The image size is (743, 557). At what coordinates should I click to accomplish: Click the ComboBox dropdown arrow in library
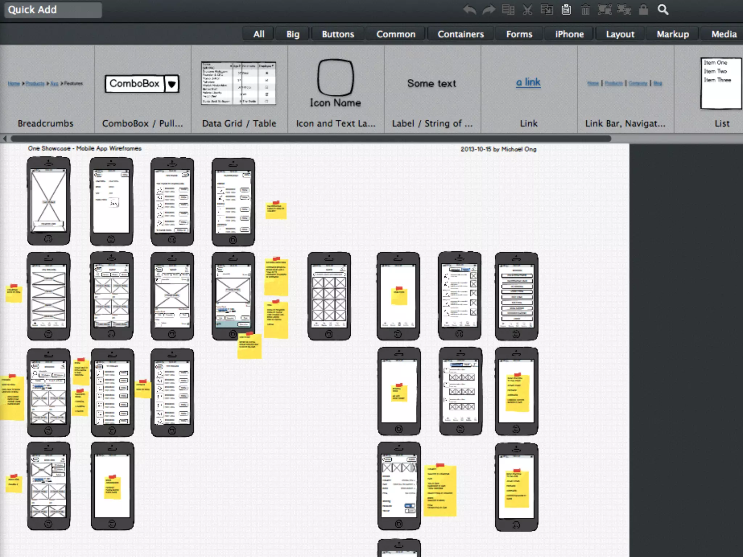tap(172, 84)
